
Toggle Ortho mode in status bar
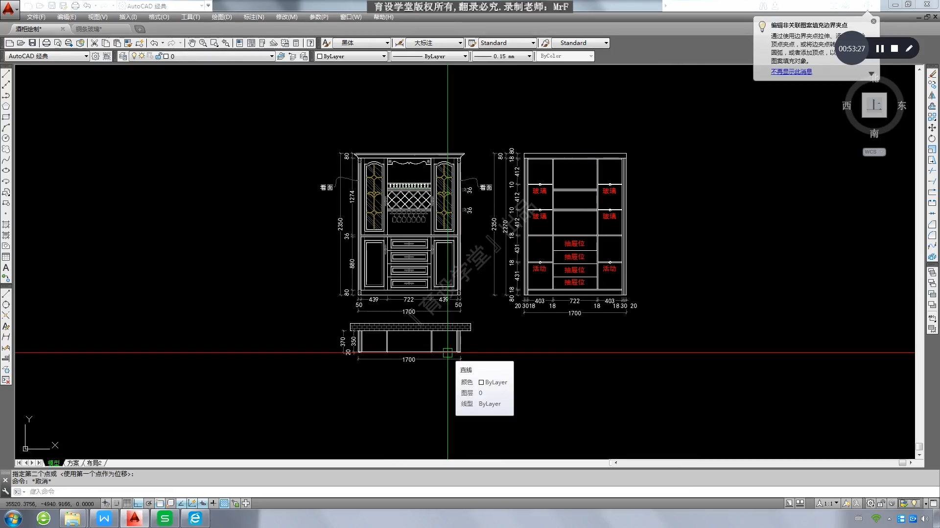coord(138,503)
